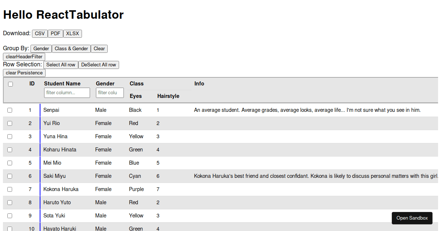Click the clearHeaderFilter button

coord(24,56)
